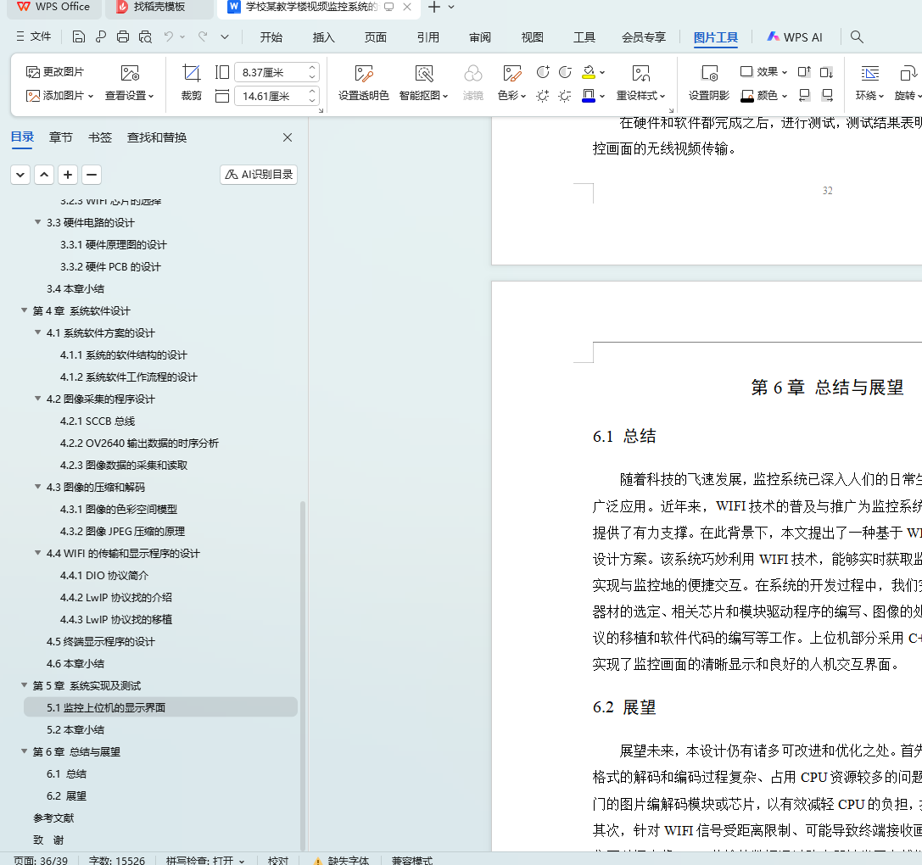Open the 审阅 ribbon tab
This screenshot has height=865, width=922.
pos(480,37)
